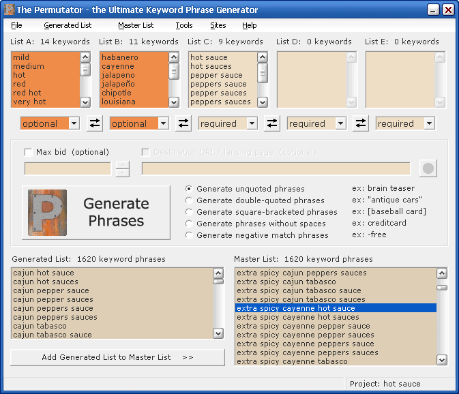Screen dimensions: 459x394
Task: Click Add Generated List to Master List
Action: pos(117,357)
